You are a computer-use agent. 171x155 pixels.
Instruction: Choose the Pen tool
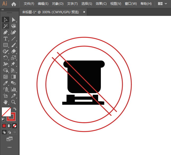[5, 33]
